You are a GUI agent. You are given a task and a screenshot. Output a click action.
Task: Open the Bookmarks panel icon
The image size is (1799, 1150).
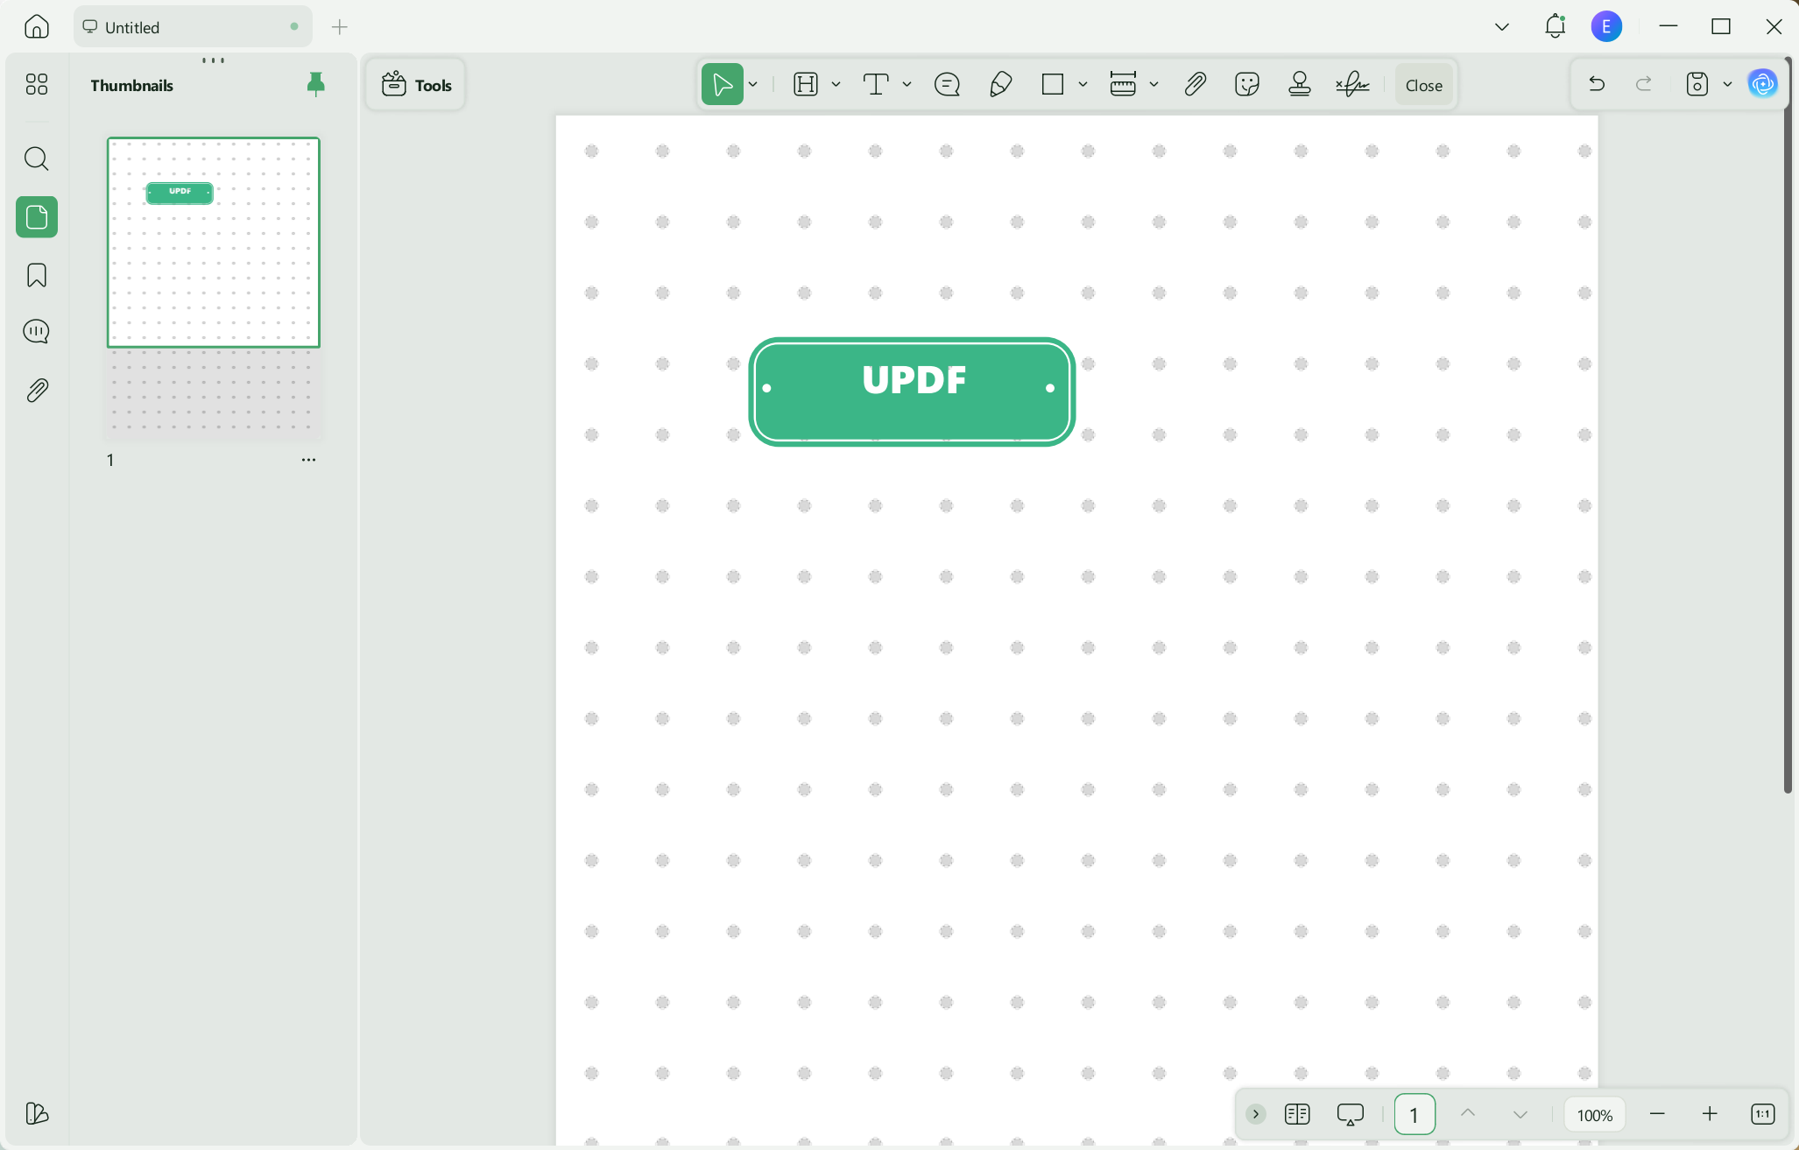(37, 275)
